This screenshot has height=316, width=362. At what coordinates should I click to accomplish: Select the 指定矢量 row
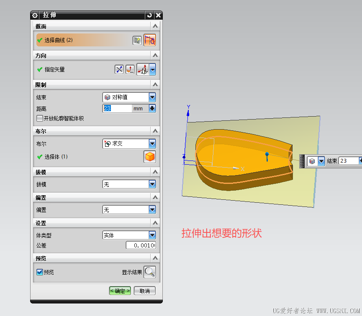pos(75,69)
